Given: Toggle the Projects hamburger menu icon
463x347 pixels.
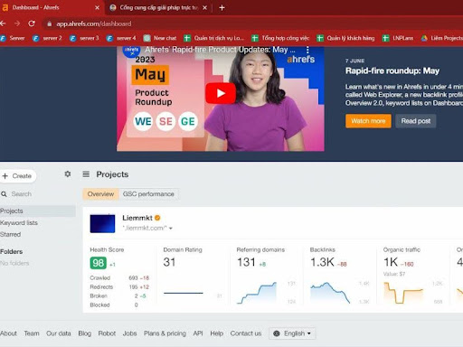Looking at the screenshot, I should (86, 174).
